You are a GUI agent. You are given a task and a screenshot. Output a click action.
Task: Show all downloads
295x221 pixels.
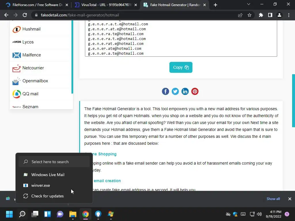point(273,199)
